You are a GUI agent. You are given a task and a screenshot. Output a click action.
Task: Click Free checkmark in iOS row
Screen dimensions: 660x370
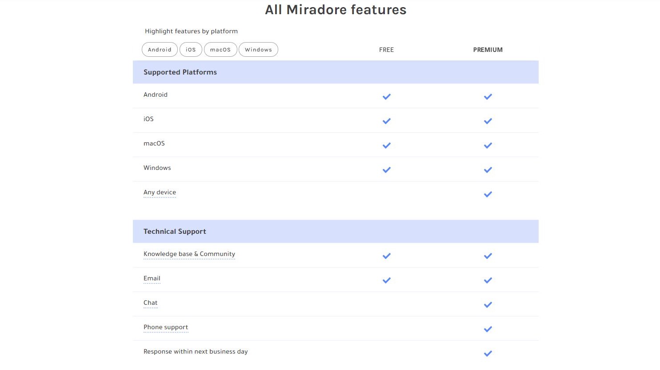point(387,121)
